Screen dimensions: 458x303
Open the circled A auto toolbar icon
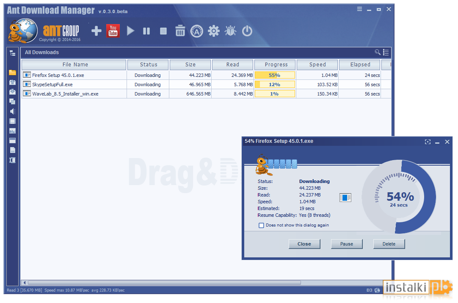(196, 31)
